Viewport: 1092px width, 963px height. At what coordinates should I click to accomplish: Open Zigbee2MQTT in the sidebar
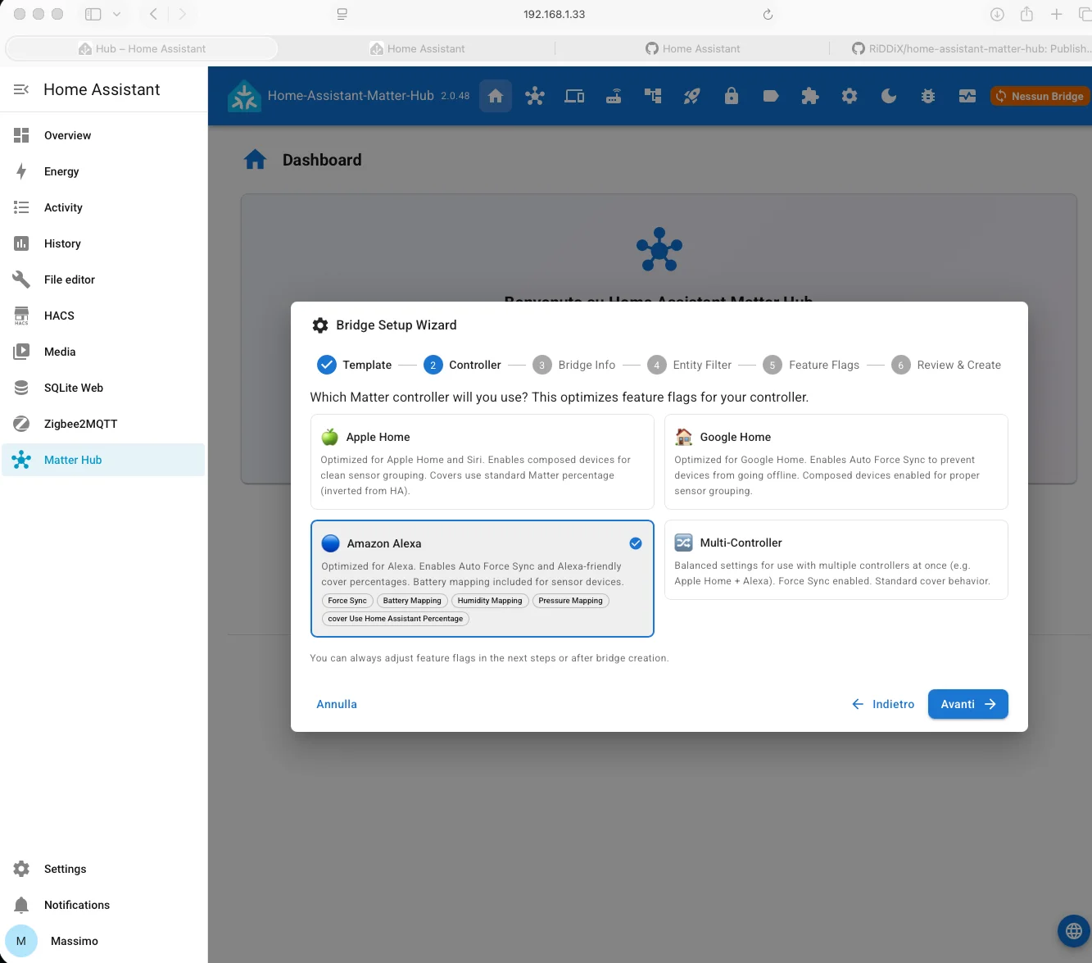[103, 424]
